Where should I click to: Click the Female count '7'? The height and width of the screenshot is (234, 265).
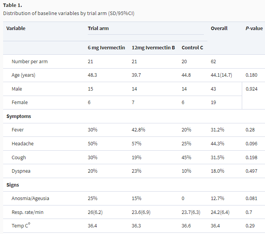coord(133,103)
